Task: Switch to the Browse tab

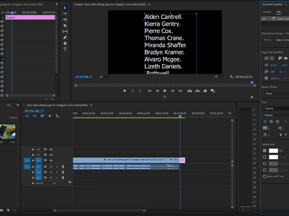Action: (x=267, y=12)
